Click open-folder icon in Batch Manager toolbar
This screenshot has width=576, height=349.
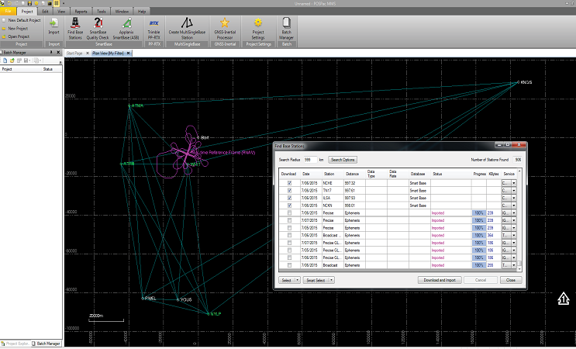click(x=12, y=60)
